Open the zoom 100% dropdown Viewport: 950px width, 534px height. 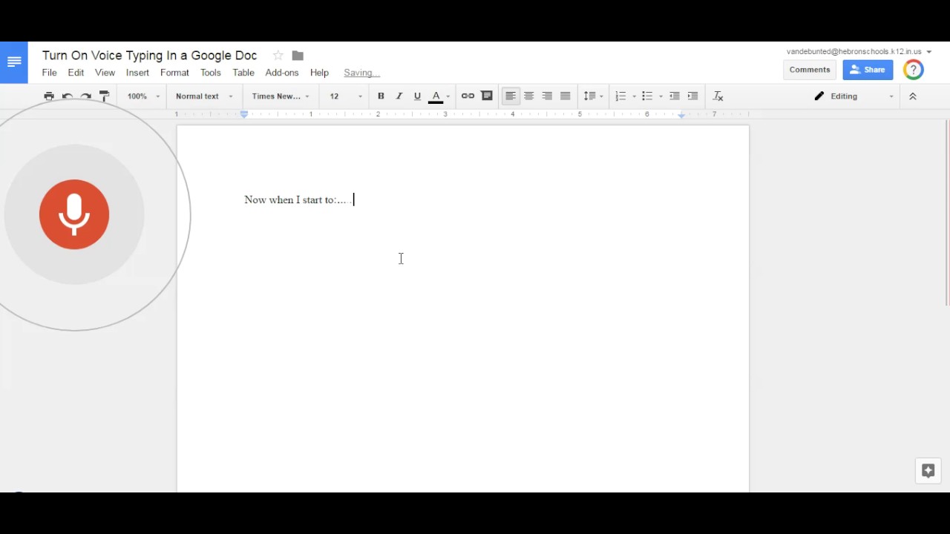pos(143,96)
